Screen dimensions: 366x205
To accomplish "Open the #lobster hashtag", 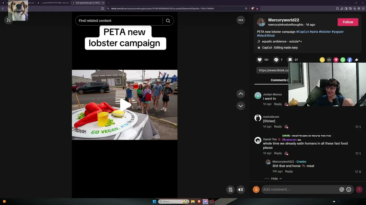I will tap(325, 32).
